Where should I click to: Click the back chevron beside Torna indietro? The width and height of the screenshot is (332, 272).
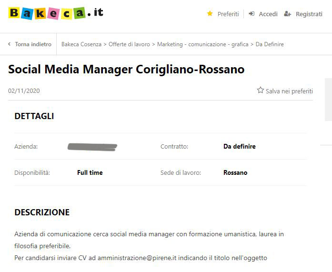(9, 44)
